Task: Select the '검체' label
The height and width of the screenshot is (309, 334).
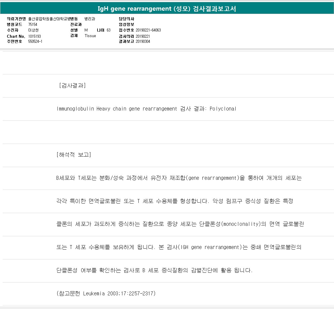Action: point(74,36)
